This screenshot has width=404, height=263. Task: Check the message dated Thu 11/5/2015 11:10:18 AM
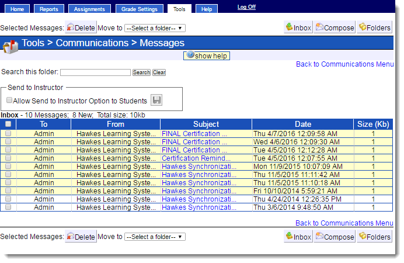(8, 182)
